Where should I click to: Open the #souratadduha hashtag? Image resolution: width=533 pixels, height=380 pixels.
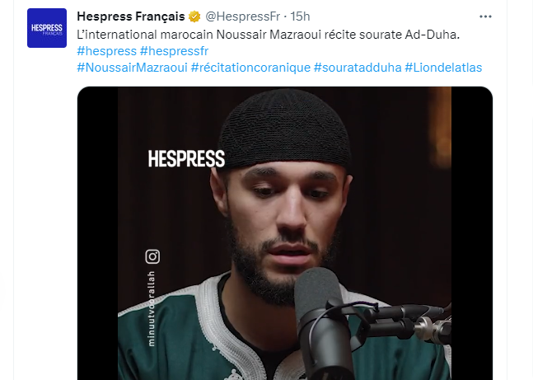pos(358,68)
